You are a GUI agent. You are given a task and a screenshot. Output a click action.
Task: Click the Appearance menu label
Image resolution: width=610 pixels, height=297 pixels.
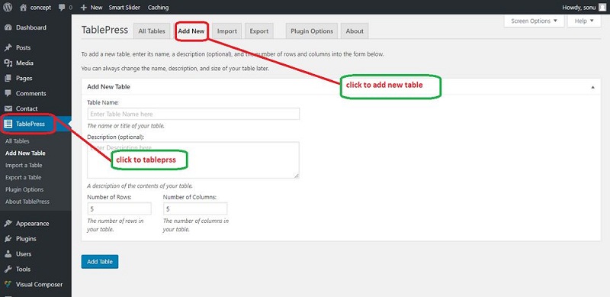(x=33, y=224)
